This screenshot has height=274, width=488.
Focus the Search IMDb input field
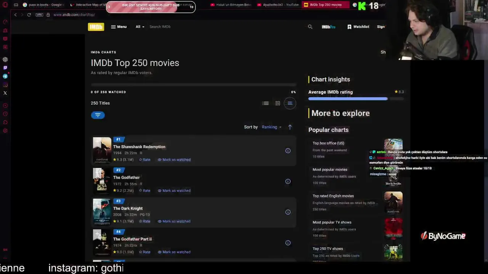point(225,27)
